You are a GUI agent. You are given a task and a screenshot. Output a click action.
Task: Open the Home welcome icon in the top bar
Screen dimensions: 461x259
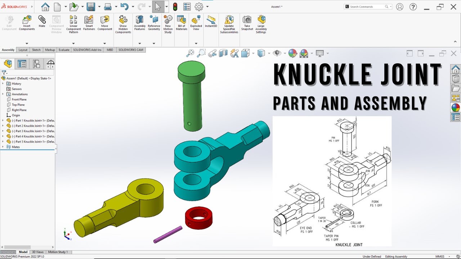(x=45, y=6)
